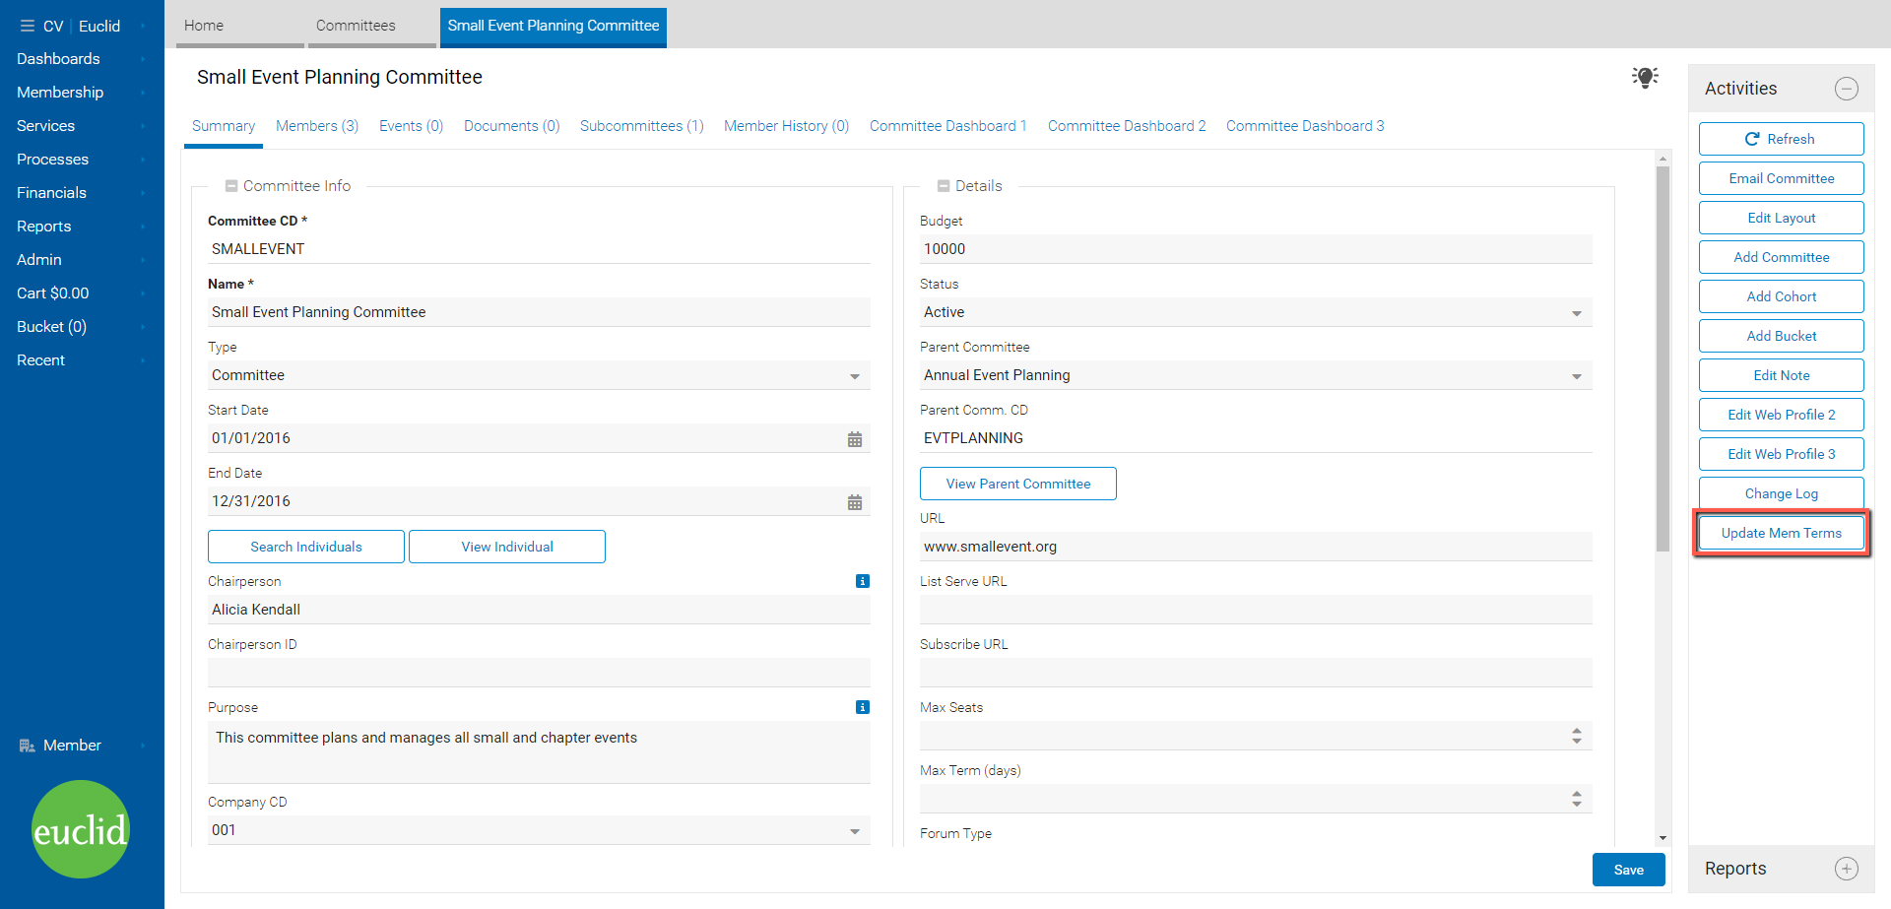Click the Committee CD field
Viewport: 1891px width, 909px height.
[x=539, y=249]
